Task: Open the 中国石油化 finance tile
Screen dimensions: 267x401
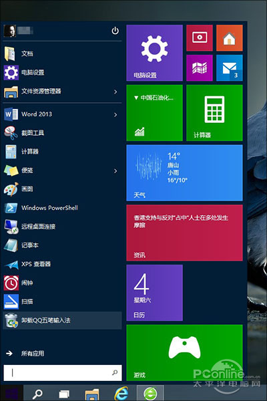Action: click(x=154, y=113)
